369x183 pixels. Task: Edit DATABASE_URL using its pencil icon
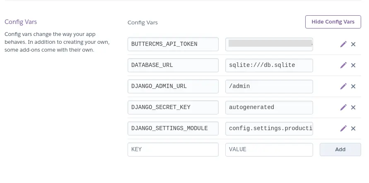pos(343,65)
